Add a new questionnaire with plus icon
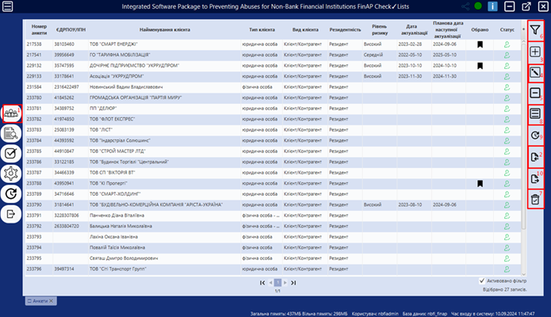 535,52
